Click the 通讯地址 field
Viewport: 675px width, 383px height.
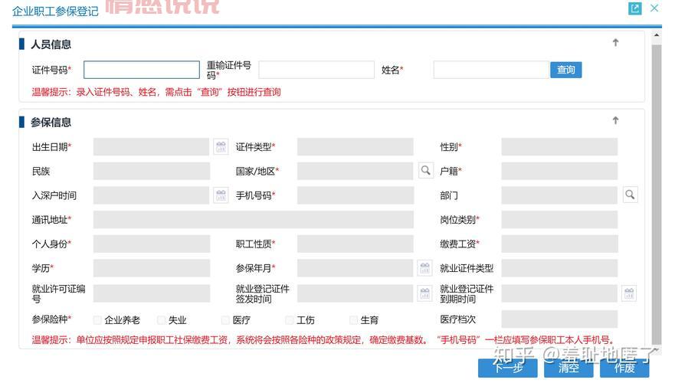click(254, 220)
